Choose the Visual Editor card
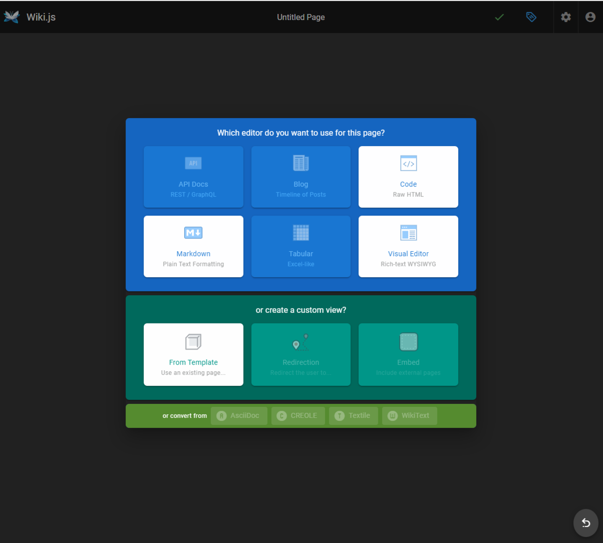This screenshot has height=543, width=603. coord(408,246)
